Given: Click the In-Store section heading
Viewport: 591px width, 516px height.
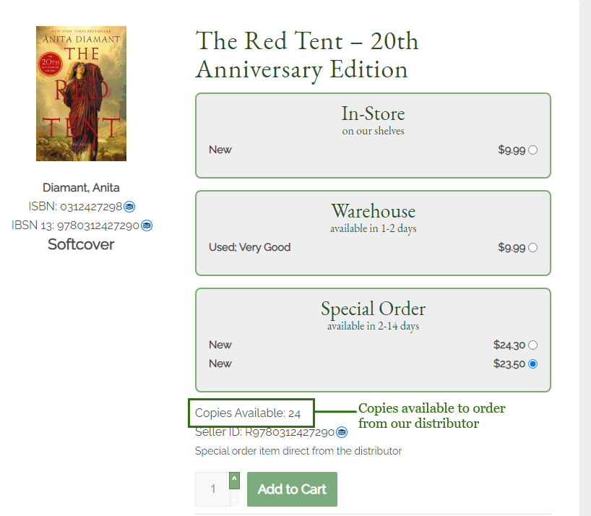Looking at the screenshot, I should [373, 113].
